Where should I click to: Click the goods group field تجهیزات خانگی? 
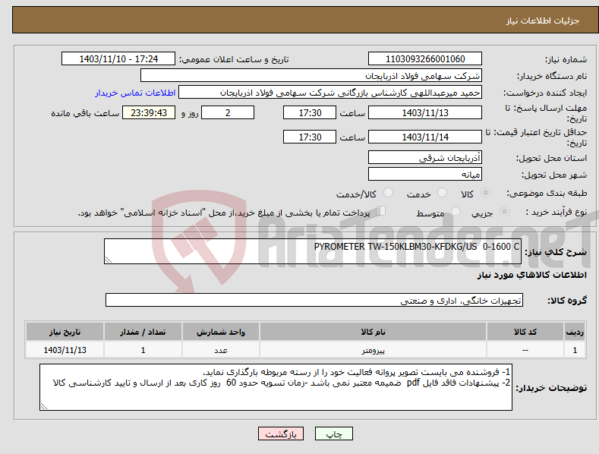(314, 300)
